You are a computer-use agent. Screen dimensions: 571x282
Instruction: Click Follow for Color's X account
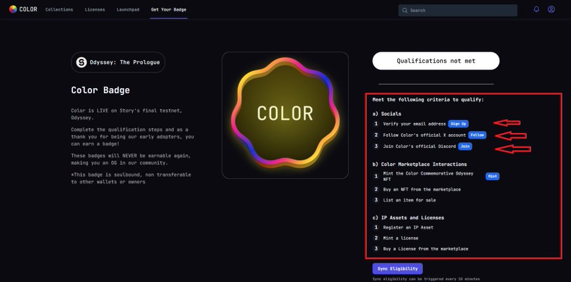(477, 135)
